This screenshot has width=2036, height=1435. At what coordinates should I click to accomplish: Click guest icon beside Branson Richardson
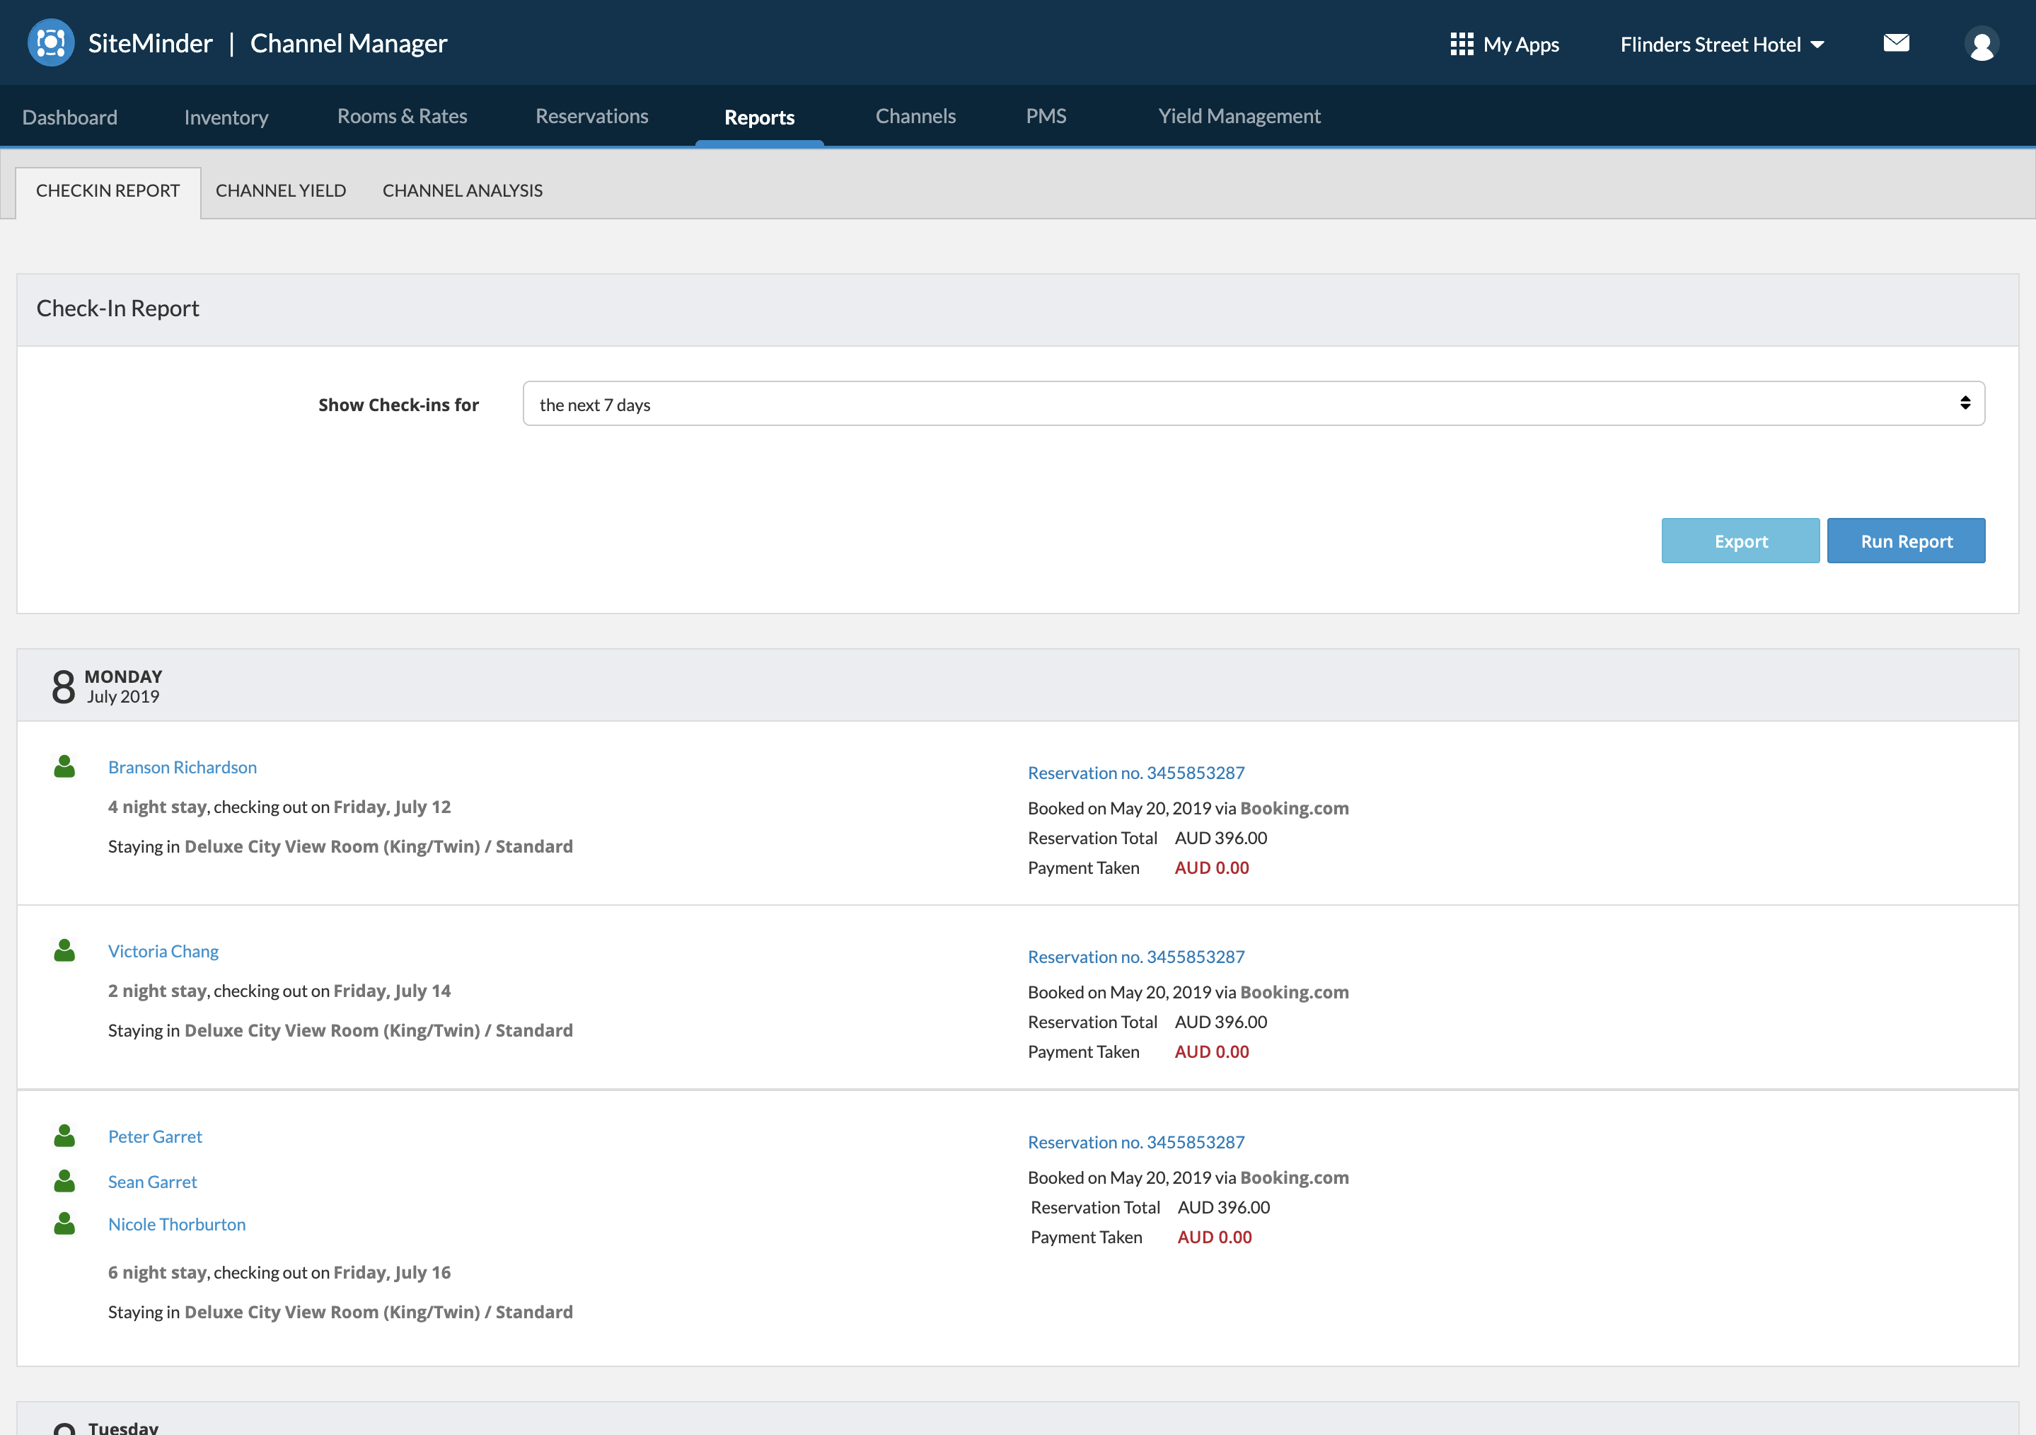coord(65,766)
